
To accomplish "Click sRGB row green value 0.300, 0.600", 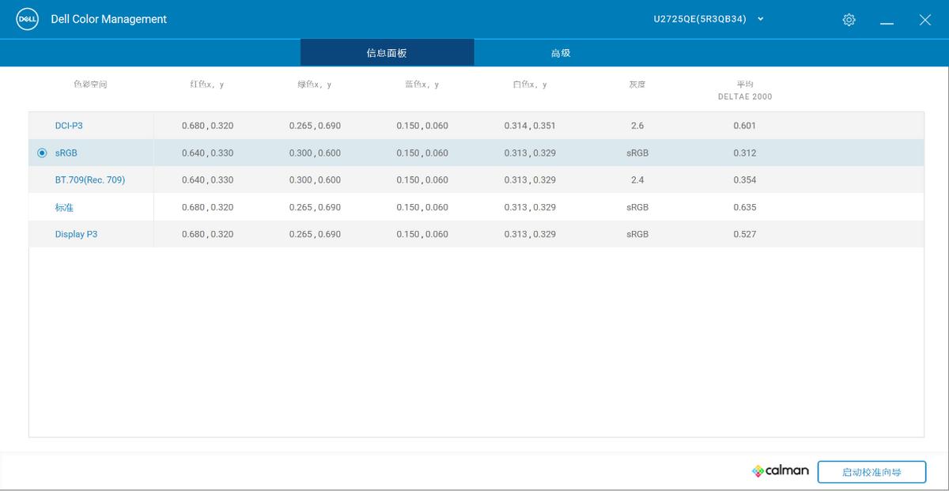I will point(315,153).
